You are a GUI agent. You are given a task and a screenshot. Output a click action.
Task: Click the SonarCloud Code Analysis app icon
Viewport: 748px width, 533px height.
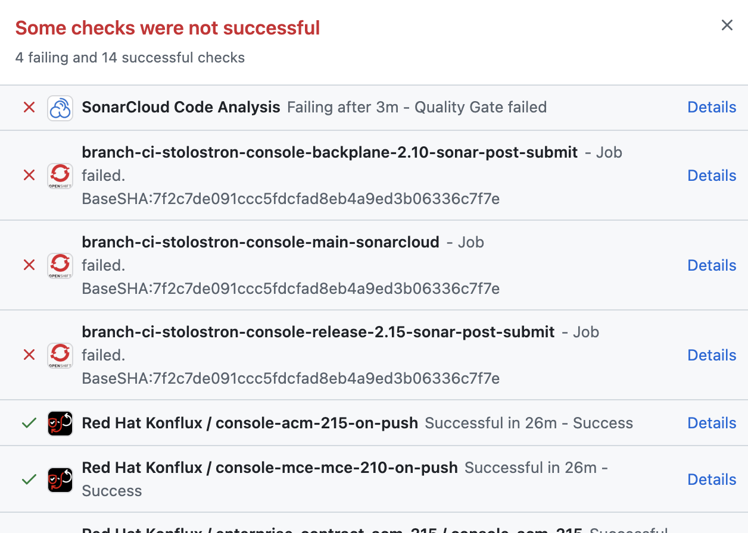click(x=60, y=108)
